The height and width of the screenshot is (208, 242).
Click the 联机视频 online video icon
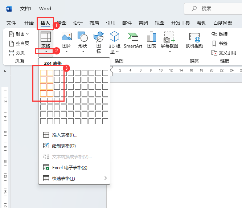(194, 37)
